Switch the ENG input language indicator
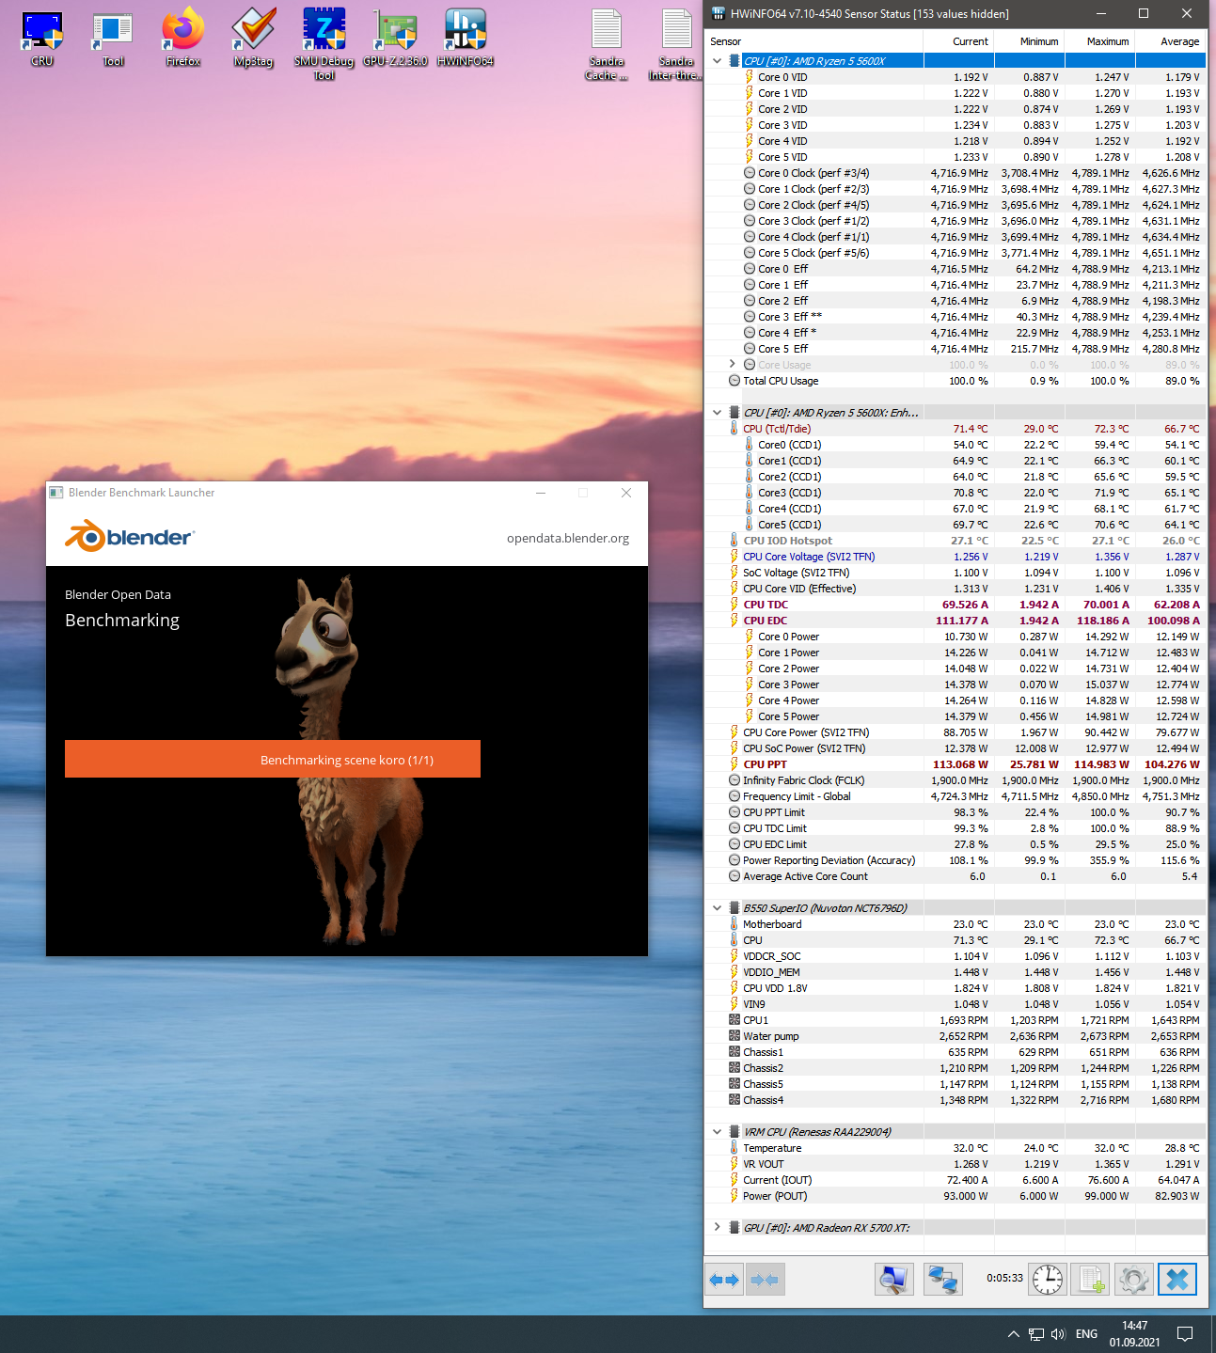Screen dimensions: 1216x1353 pos(1086,1334)
